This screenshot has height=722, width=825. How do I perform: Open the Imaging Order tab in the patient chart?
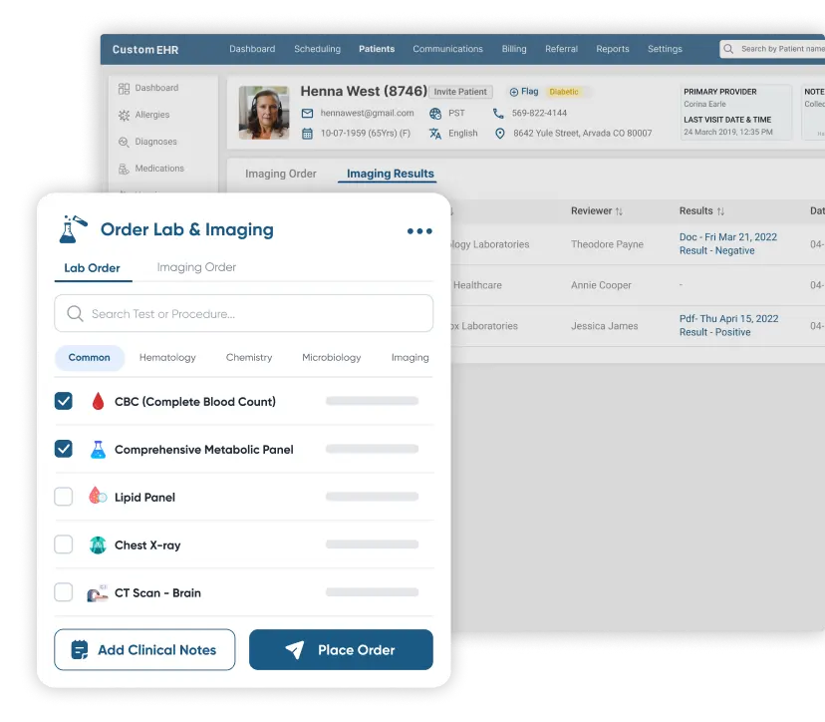(281, 174)
